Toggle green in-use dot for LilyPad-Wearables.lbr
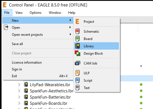Viewport: 153px width, 109px height. (x=141, y=84)
